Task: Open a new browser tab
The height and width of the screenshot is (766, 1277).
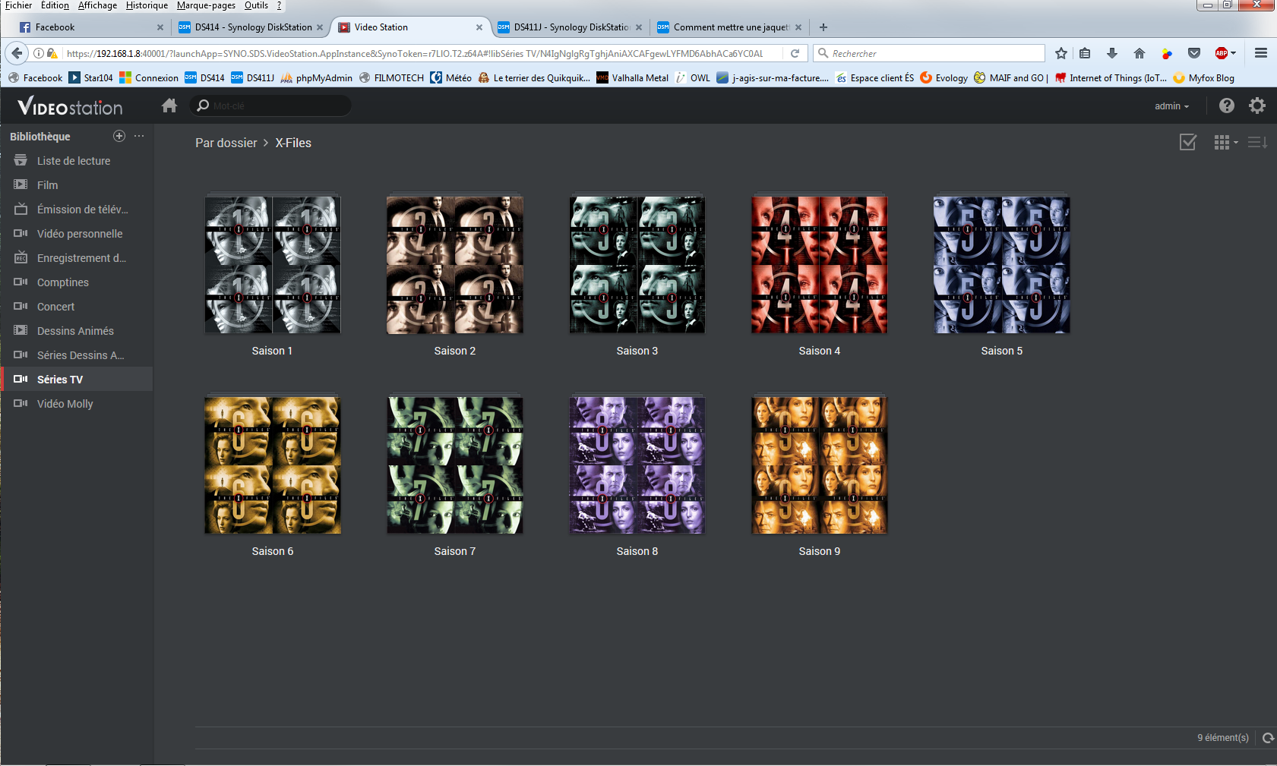Action: 823,27
